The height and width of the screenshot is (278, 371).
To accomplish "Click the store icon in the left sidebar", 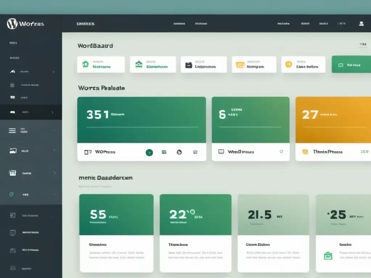I will pos(13,173).
